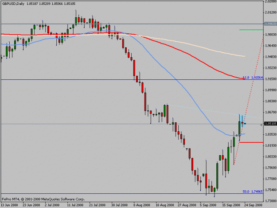Image resolution: width=277 pixels, height=208 pixels.
Task: Select the green dotted take-profit line
Action: click(x=251, y=30)
